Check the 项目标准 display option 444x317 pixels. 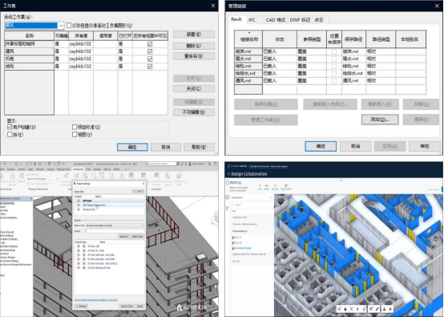coord(75,127)
